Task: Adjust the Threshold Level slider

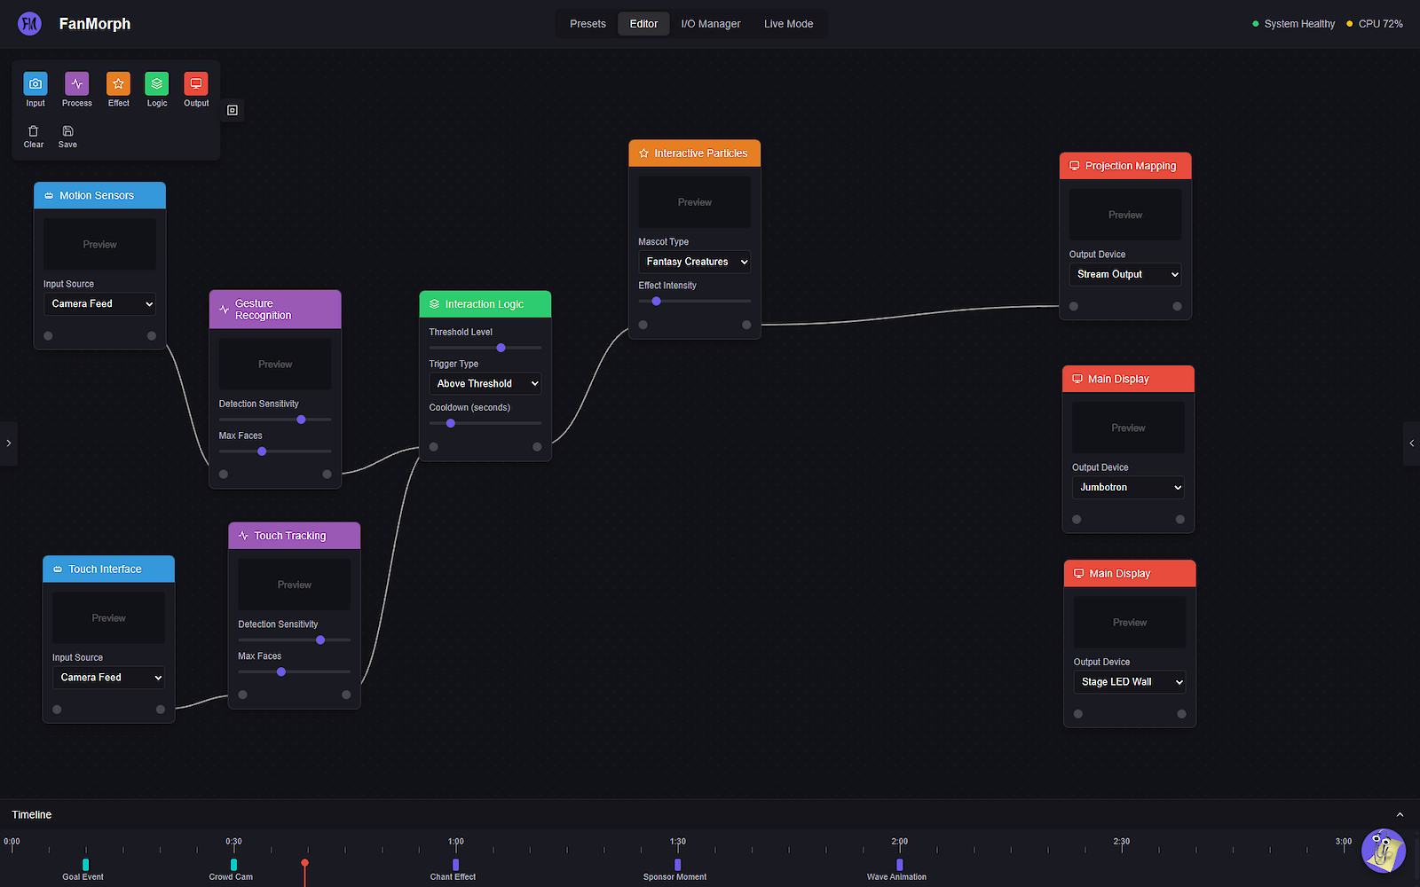Action: click(x=501, y=348)
